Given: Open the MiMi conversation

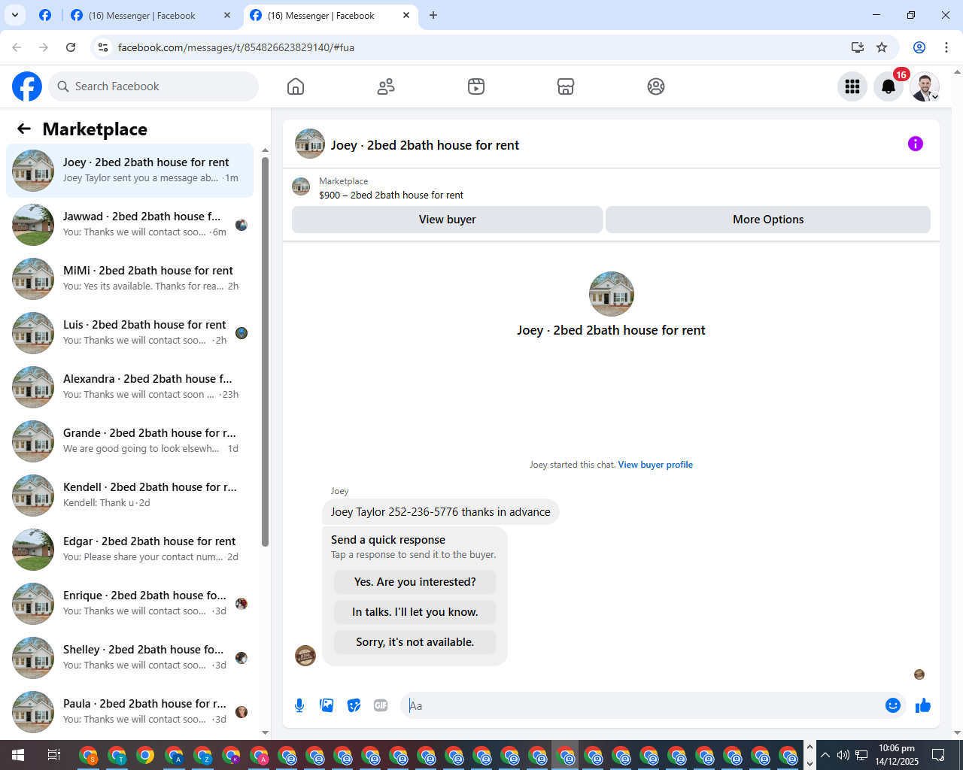Looking at the screenshot, I should click(130, 279).
